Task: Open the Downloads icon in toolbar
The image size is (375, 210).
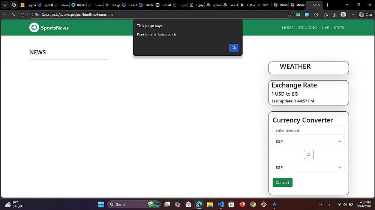Action: coord(334,15)
